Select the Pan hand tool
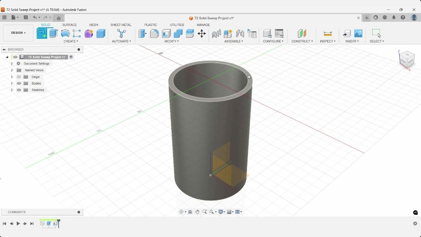Image resolution: width=421 pixels, height=237 pixels. click(197, 212)
